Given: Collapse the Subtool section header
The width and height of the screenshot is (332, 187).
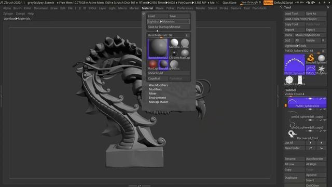Looking at the screenshot, I should point(290,90).
